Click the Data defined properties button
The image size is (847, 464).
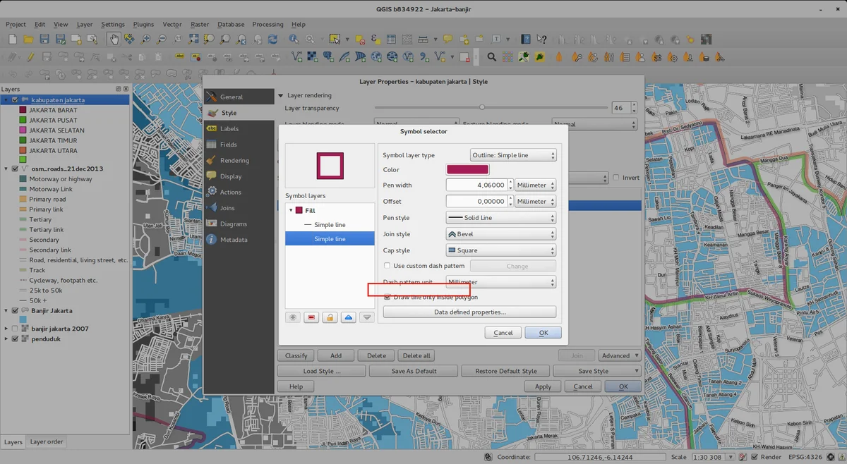click(469, 312)
